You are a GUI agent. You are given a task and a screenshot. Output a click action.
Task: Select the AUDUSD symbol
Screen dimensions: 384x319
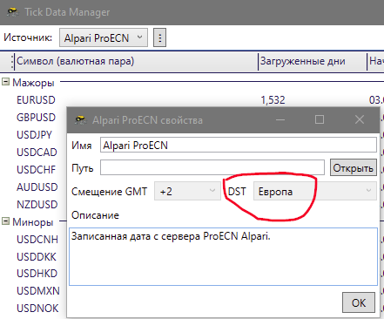click(37, 187)
